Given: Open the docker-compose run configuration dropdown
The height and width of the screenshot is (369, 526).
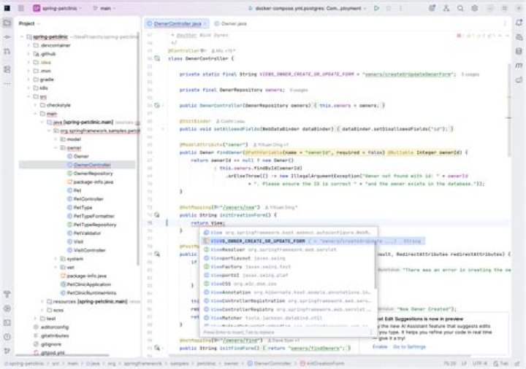Looking at the screenshot, I should [308, 8].
